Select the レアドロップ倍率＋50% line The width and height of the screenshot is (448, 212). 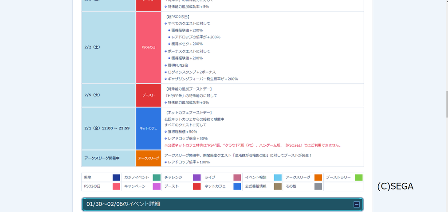click(x=188, y=139)
